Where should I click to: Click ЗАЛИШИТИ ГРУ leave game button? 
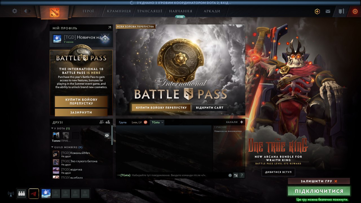click(319, 181)
